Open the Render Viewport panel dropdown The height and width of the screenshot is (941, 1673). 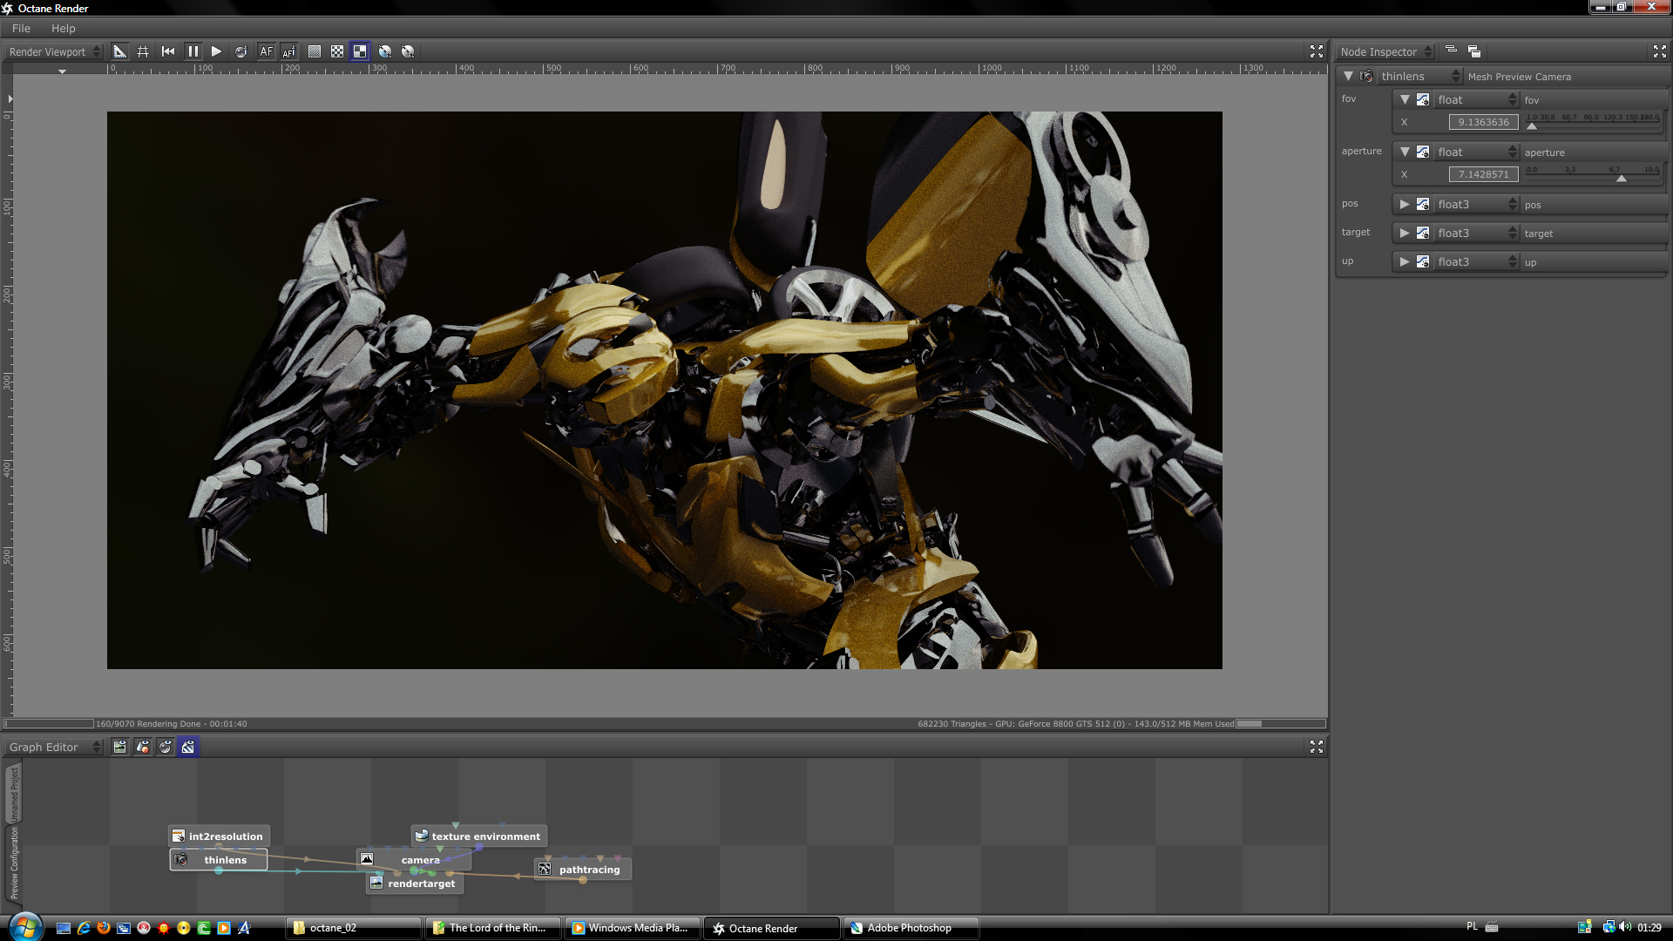coord(54,51)
